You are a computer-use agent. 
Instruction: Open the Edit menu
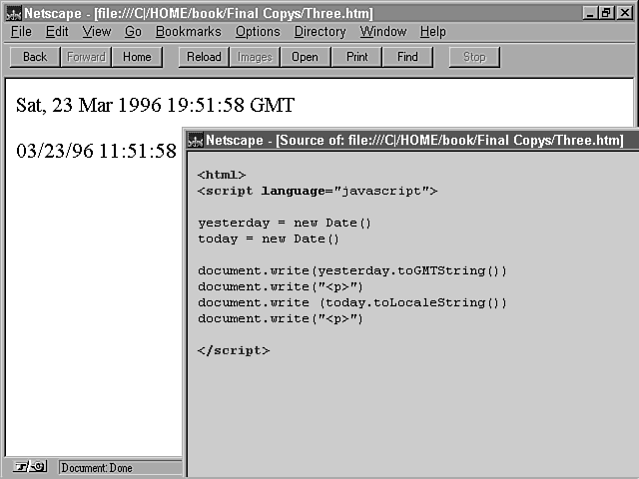(x=57, y=32)
